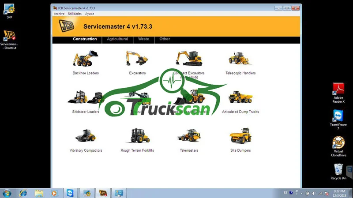353x198 pixels.
Task: Open the Site Dumpers category
Action: coord(240,136)
